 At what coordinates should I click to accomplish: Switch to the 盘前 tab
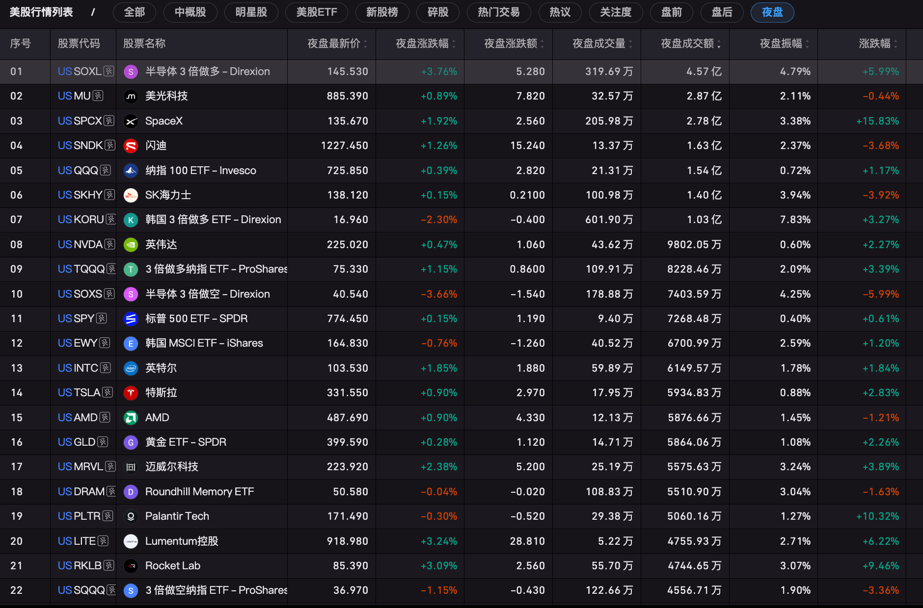point(671,12)
